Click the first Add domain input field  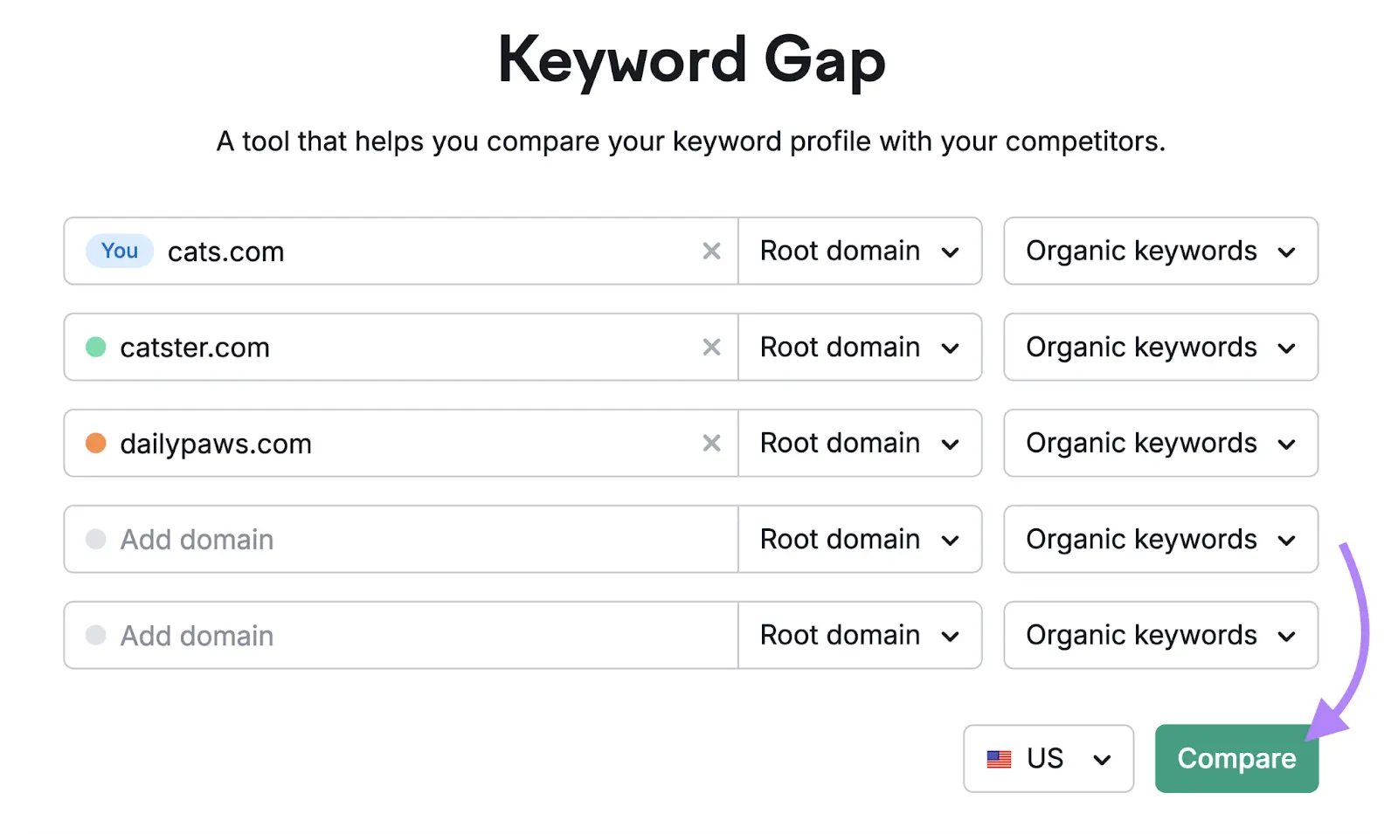coord(349,539)
